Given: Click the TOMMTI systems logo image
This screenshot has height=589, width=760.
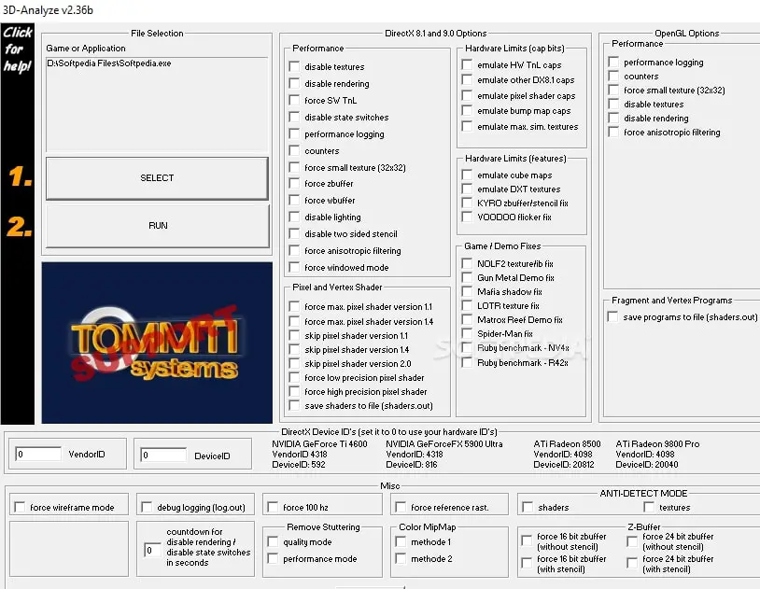Looking at the screenshot, I should 157,343.
